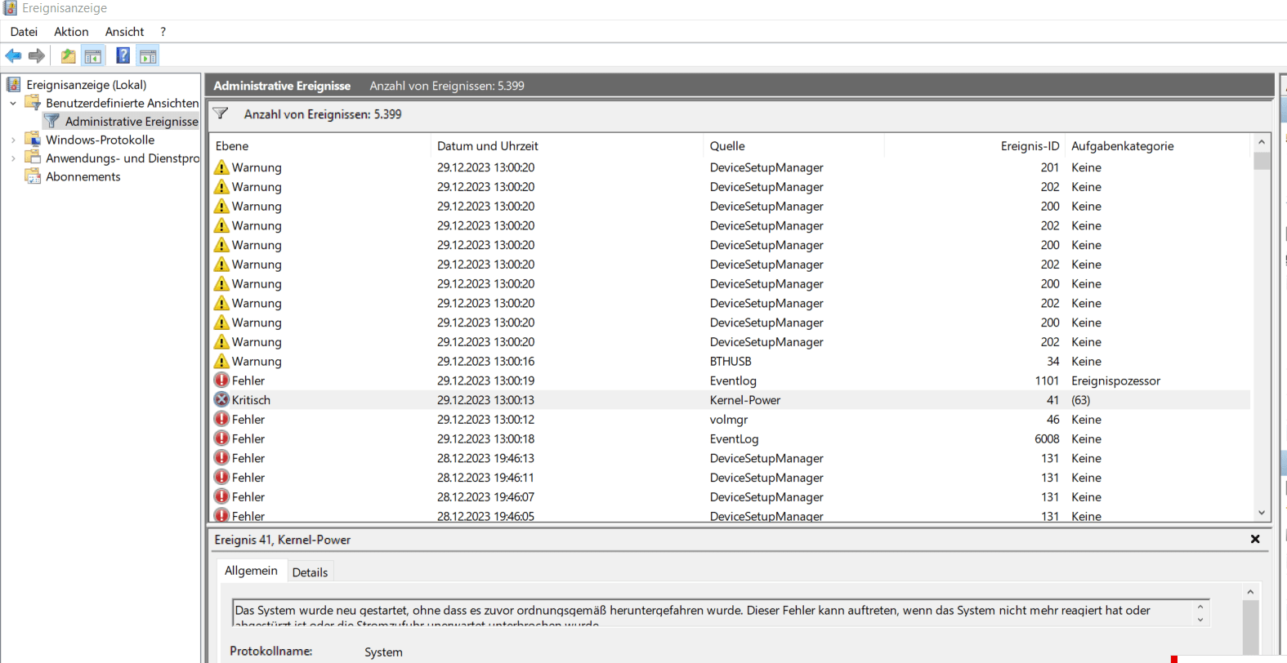Viewport: 1287px width, 663px height.
Task: Click the Windows-Protokolle folder icon
Action: [x=33, y=139]
